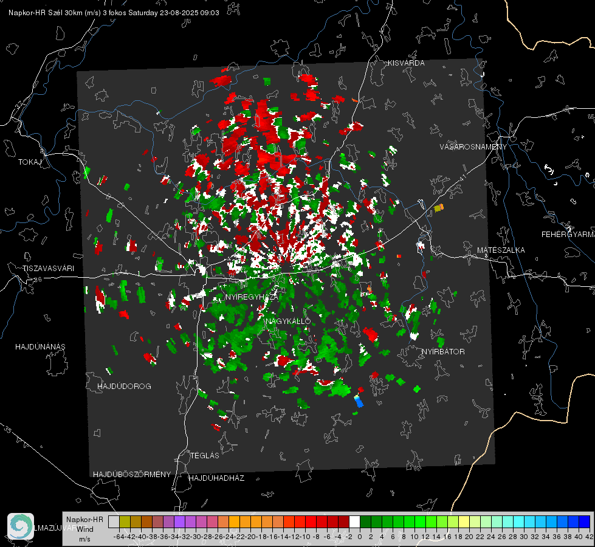The image size is (595, 547).
Task: Click the grey swatch left of -64
Action: coord(114,522)
